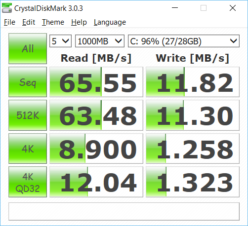Open the Theme menu
The width and height of the screenshot is (248, 226).
(x=53, y=22)
